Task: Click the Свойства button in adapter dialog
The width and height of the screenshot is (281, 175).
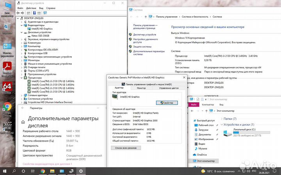Action: (x=167, y=103)
